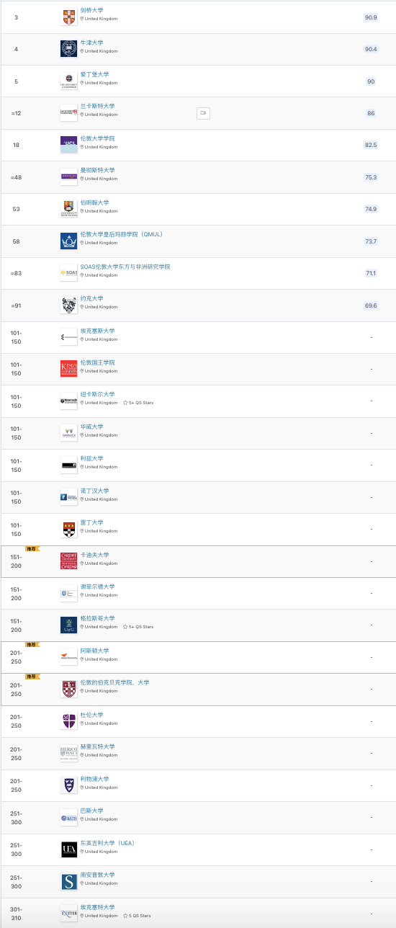Viewport: 396px width, 928px height.
Task: Click the Cardiff University red logo
Action: click(68, 561)
